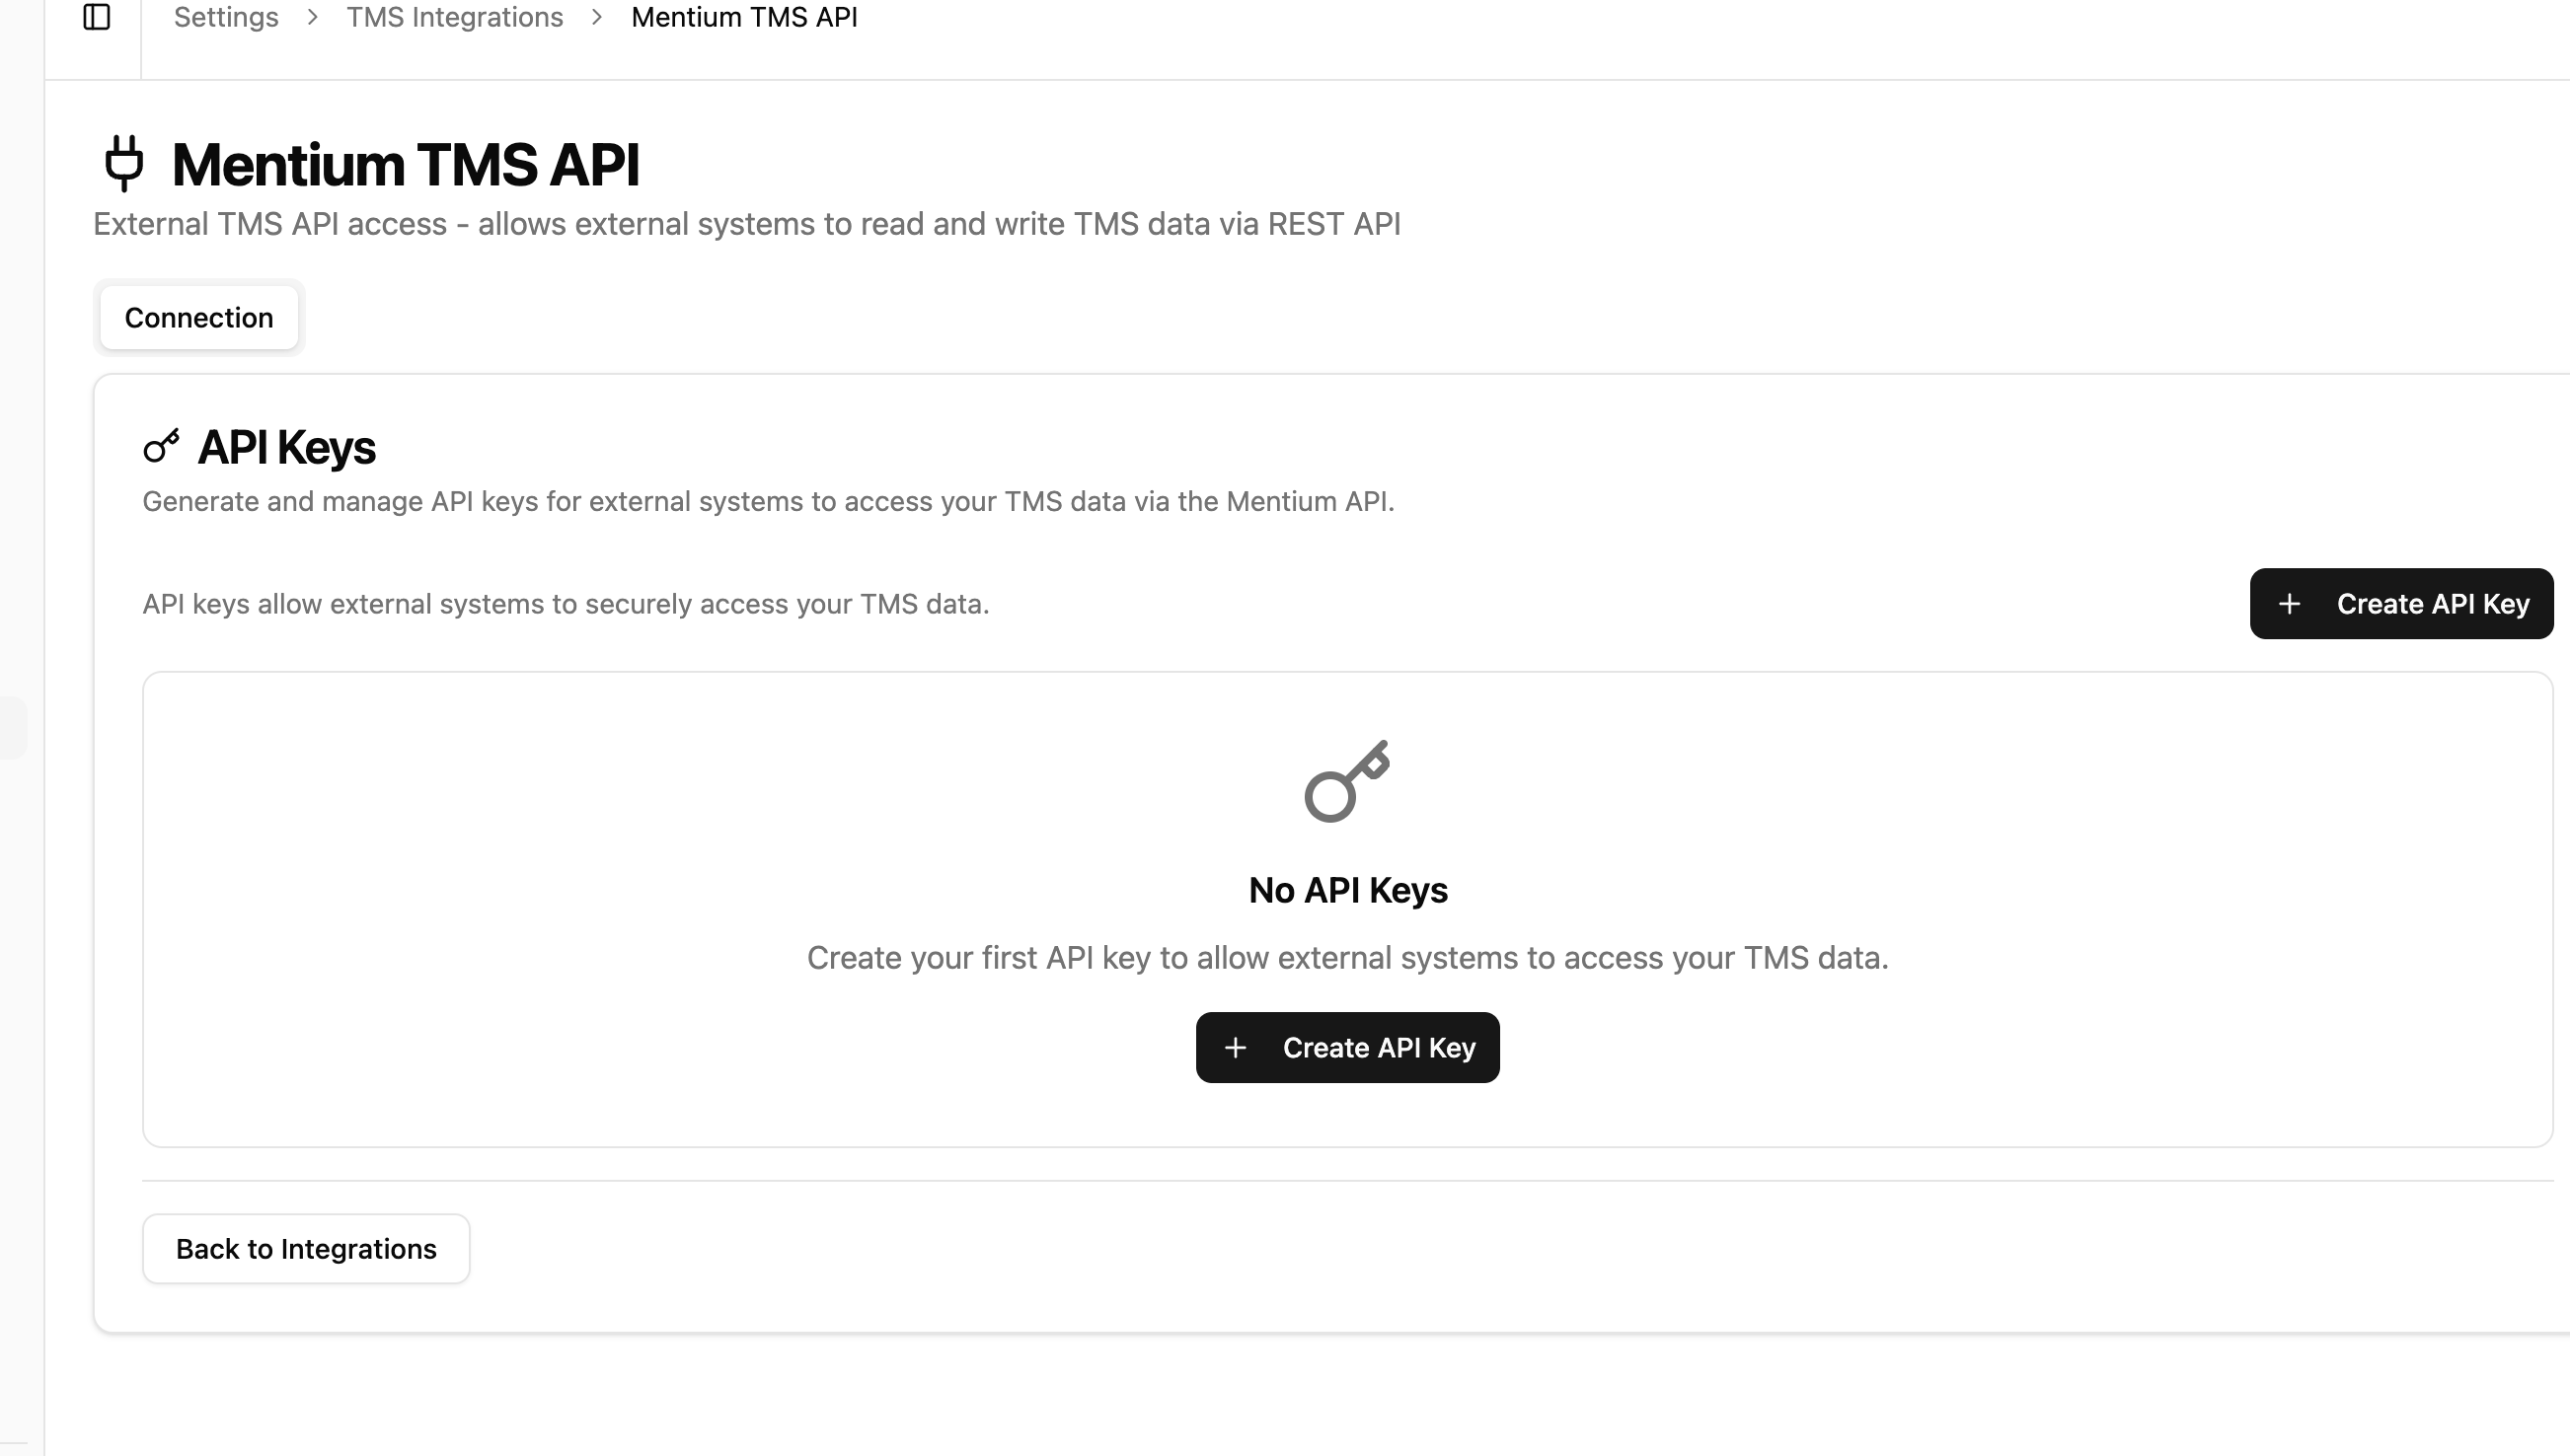Viewport: 2570px width, 1456px height.
Task: Click the plug icon beside Mentium TMS API title
Action: 124,163
